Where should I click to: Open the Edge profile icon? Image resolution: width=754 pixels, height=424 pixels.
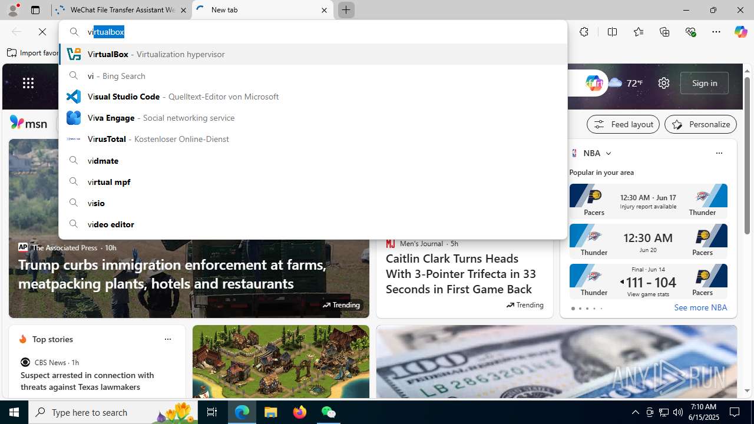[13, 10]
